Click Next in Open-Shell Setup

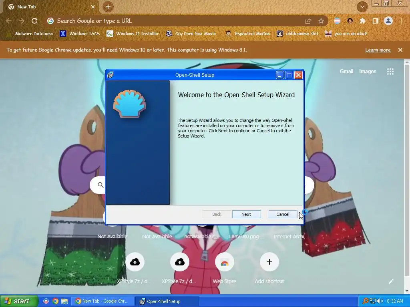246,214
